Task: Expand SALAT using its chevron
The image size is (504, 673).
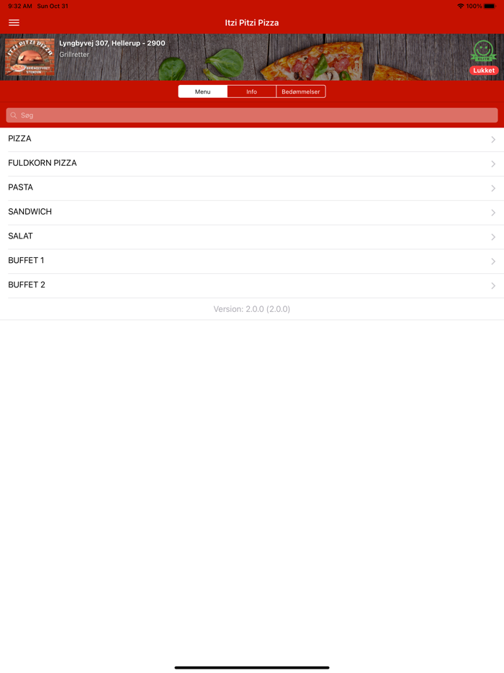Action: [x=493, y=237]
